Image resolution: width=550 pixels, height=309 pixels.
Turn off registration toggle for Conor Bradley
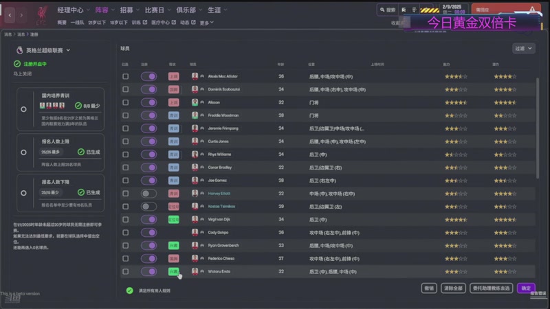pos(148,168)
